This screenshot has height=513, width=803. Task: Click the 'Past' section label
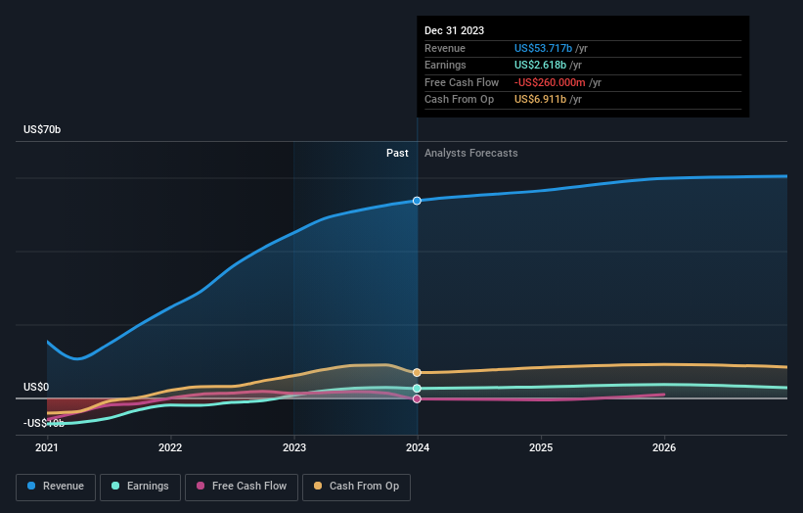[397, 154]
